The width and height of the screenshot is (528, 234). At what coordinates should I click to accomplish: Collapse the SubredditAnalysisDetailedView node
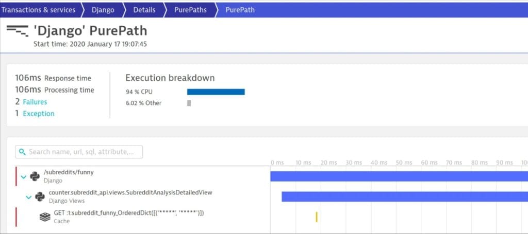tap(29, 197)
